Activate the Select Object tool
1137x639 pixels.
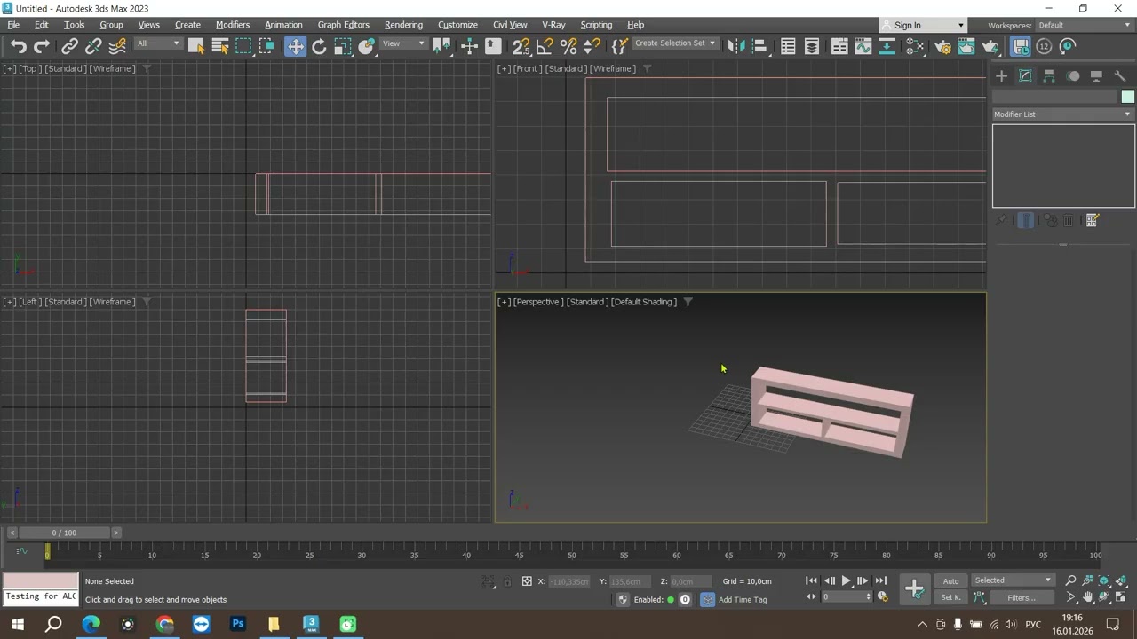(196, 46)
